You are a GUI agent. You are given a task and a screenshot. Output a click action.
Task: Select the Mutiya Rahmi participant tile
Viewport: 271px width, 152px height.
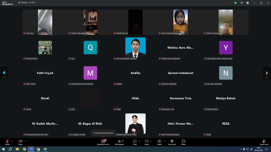pyautogui.click(x=226, y=98)
